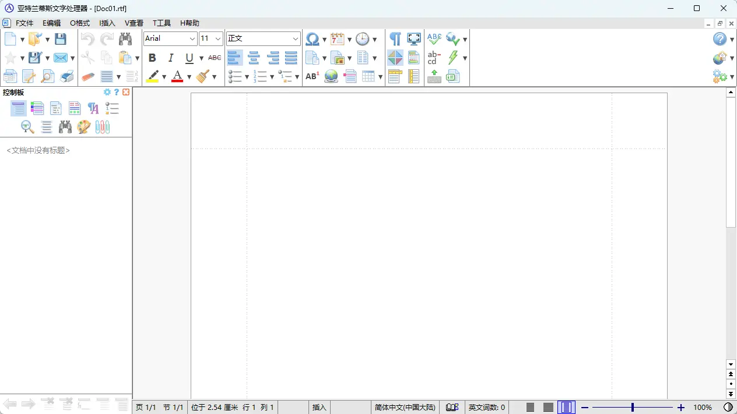Click the fullscreen monitor icon
The image size is (737, 414).
[414, 39]
